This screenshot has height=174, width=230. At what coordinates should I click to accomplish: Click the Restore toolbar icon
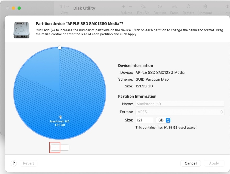(188, 7)
